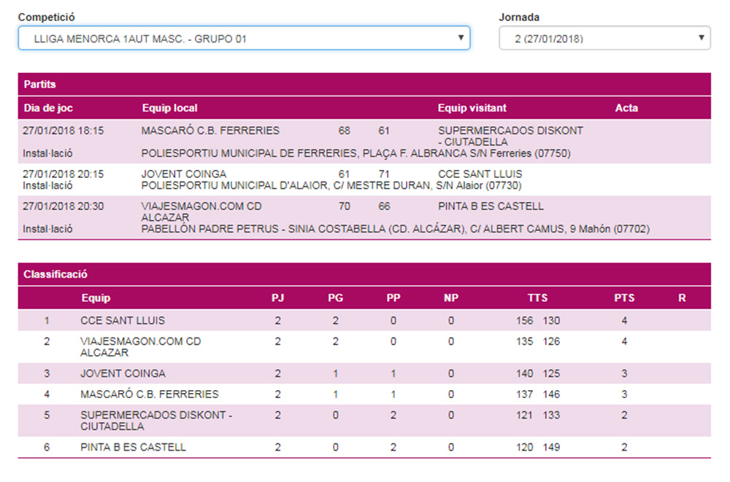Click the PJ column header

point(277,298)
